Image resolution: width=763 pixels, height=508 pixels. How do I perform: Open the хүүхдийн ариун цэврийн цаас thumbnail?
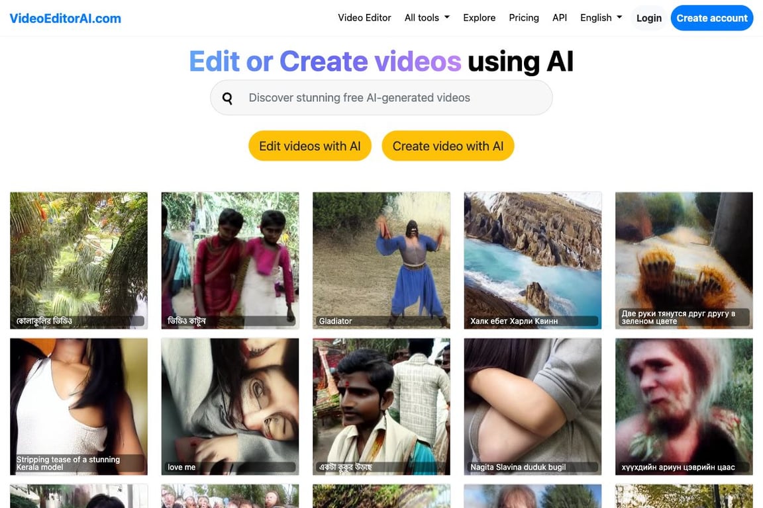tap(684, 406)
